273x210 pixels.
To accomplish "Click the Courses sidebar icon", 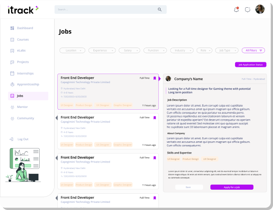I will coord(12,40).
